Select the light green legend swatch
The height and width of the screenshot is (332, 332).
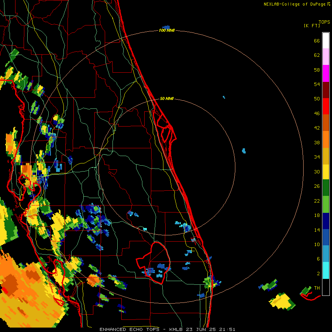point(326,204)
